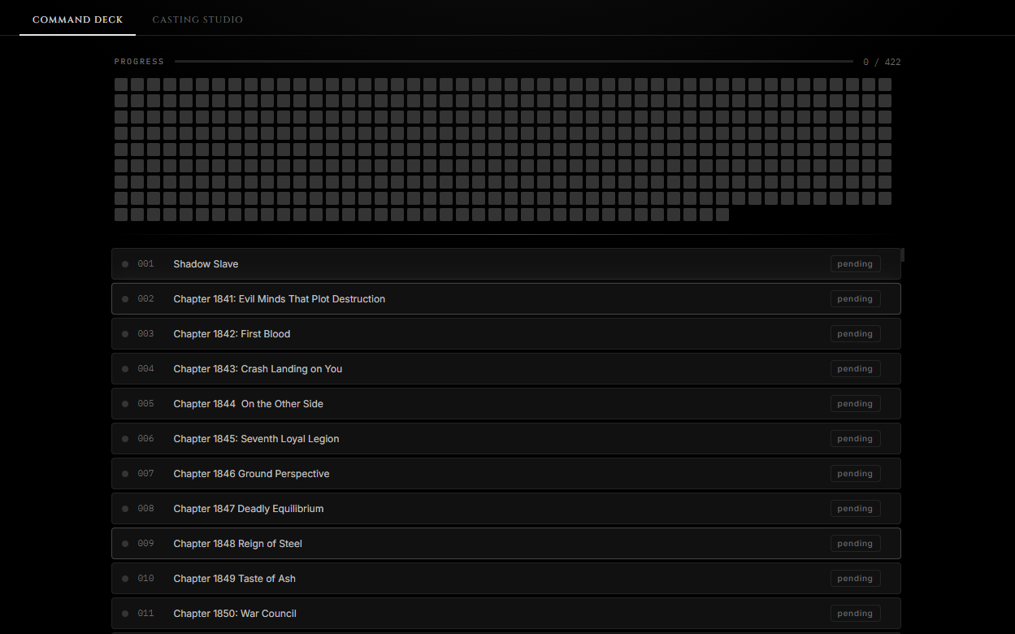Select Chapter 1850: War Council
Screen dimensions: 1015x634
[x=506, y=614]
